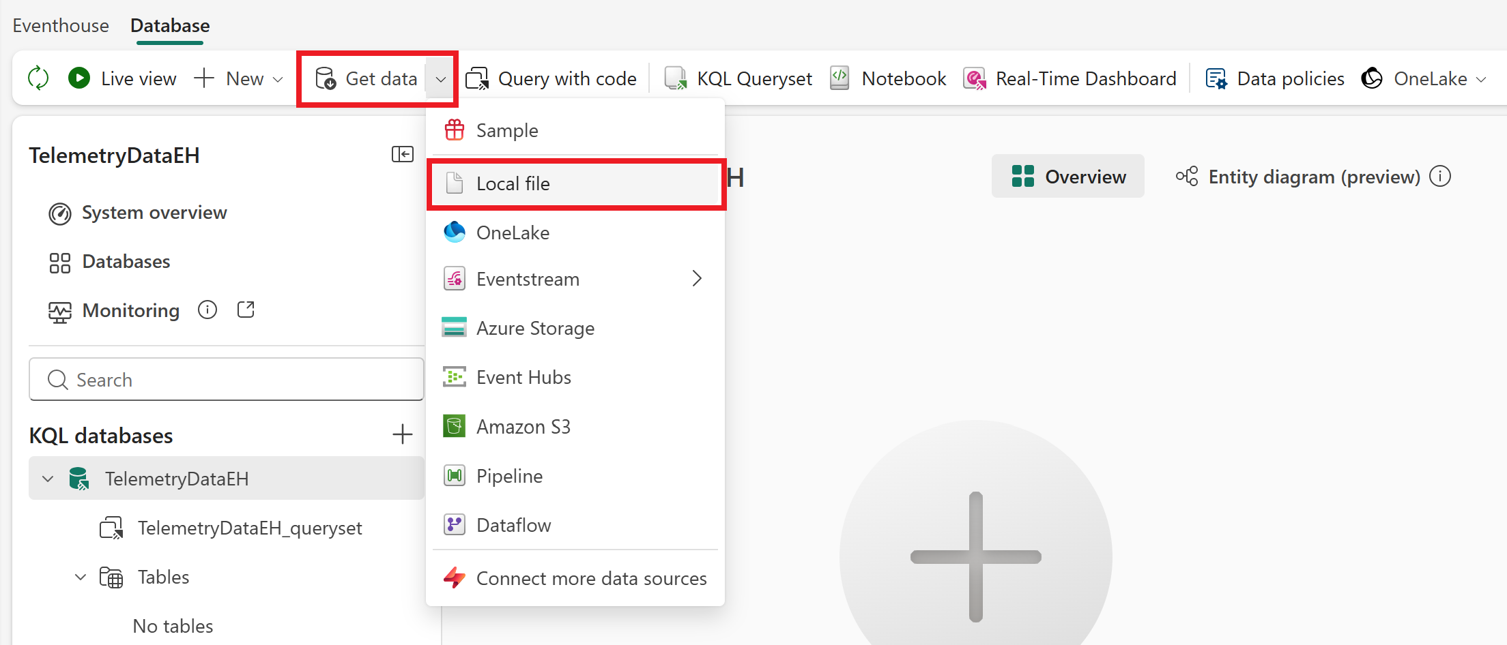Open Databases in the sidebar

pyautogui.click(x=109, y=262)
